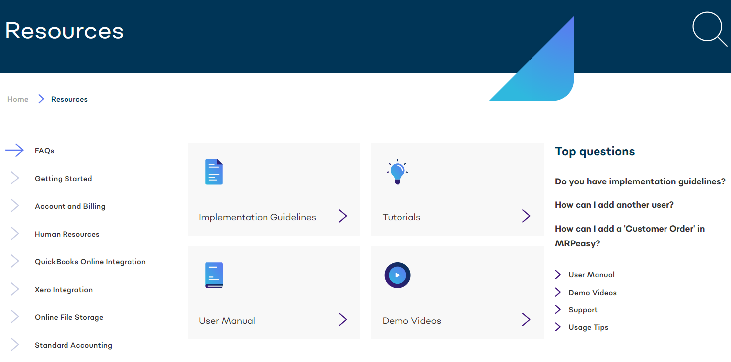Open Human Resources category

click(67, 234)
